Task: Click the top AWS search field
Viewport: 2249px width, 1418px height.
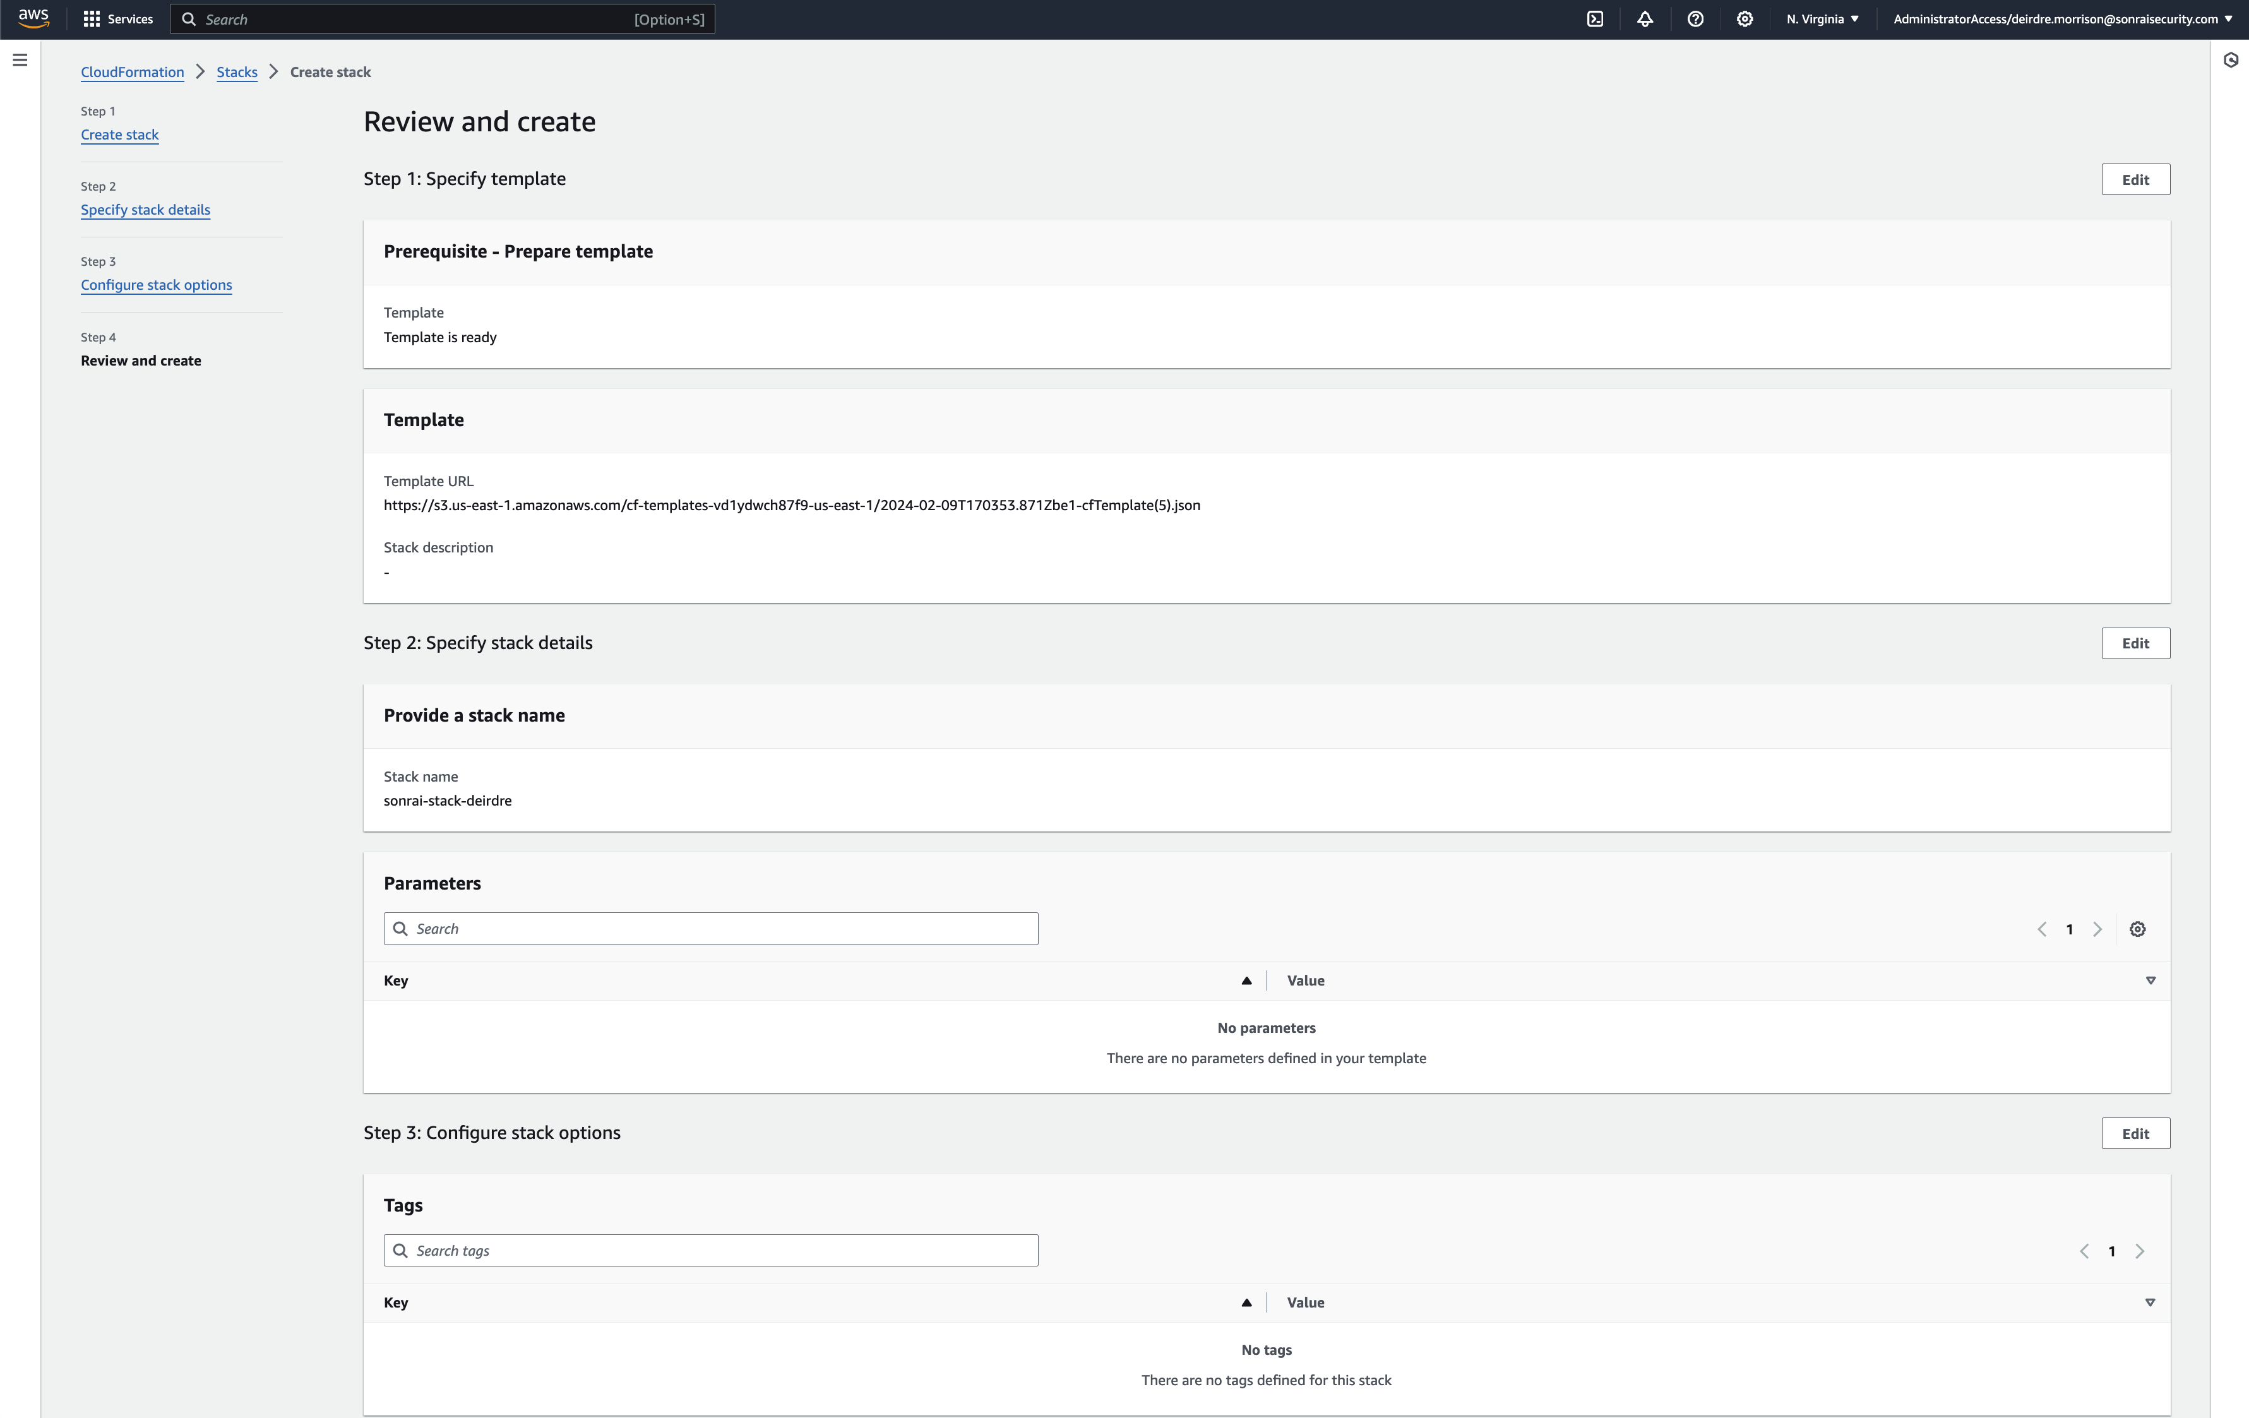Action: pyautogui.click(x=443, y=19)
